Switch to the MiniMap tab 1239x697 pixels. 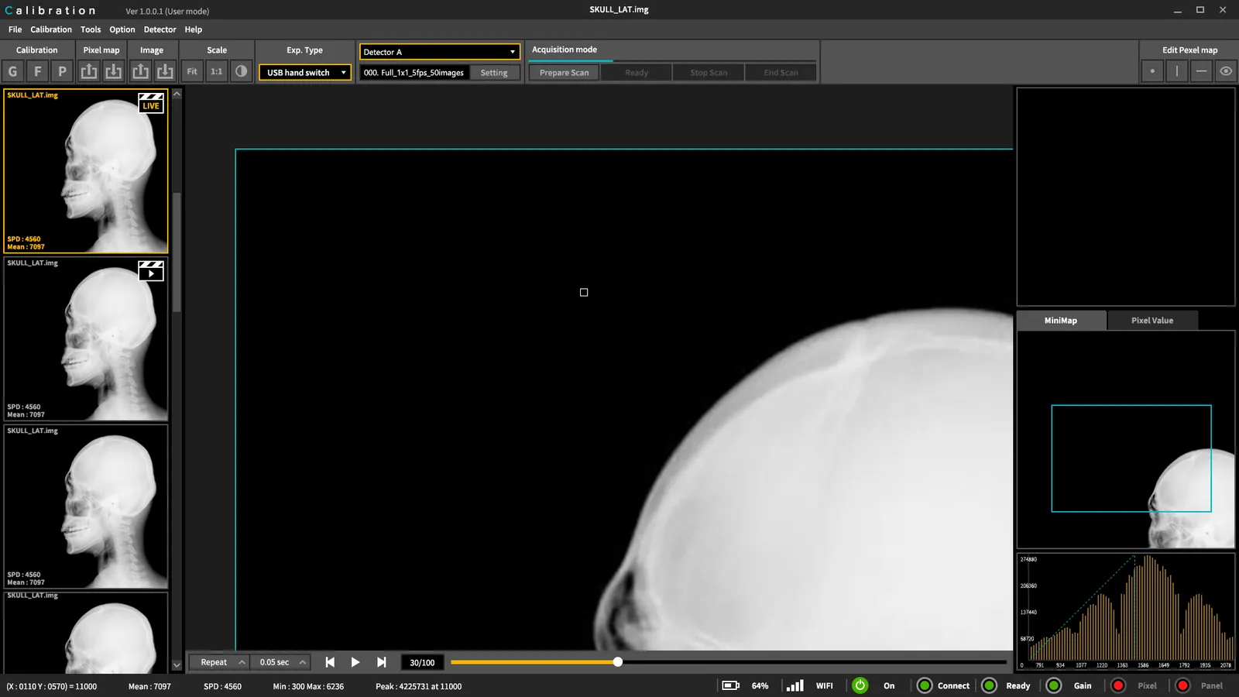pos(1061,321)
